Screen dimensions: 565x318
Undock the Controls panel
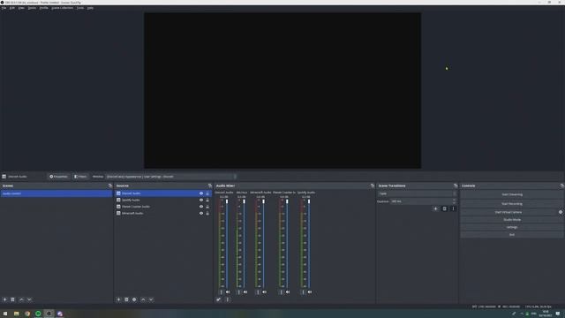click(562, 185)
